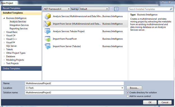
Task: Switch to small icons view
Action: 112,9
